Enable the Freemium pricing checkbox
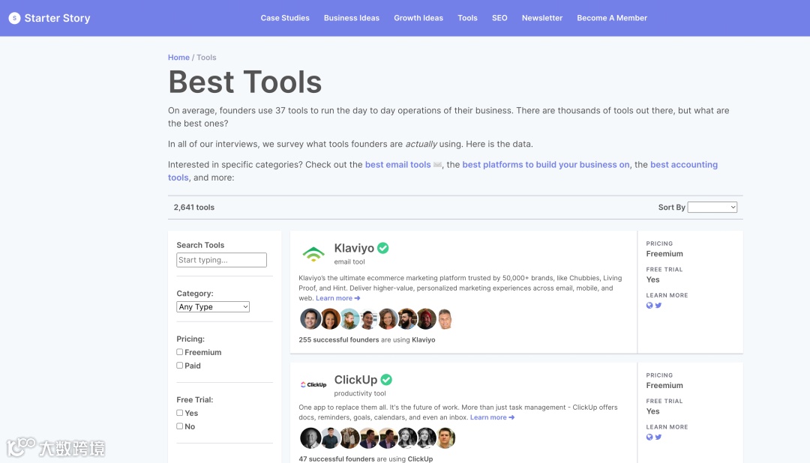Image resolution: width=810 pixels, height=463 pixels. (180, 352)
